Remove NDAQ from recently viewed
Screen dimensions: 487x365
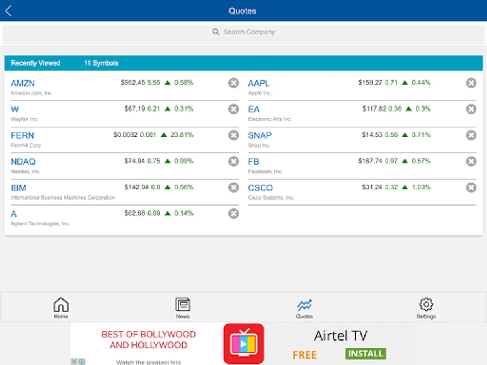coord(233,161)
